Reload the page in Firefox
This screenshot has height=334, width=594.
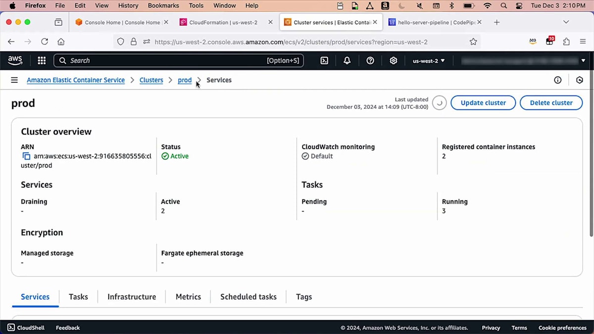45,42
